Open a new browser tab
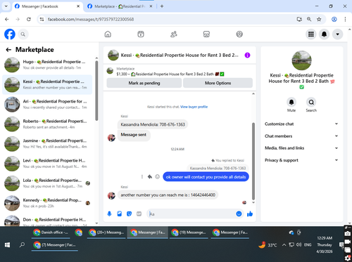The image size is (352, 262). click(162, 6)
